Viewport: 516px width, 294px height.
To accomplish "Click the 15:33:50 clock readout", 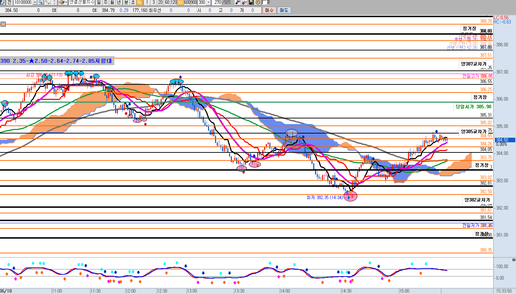I will click(504, 291).
